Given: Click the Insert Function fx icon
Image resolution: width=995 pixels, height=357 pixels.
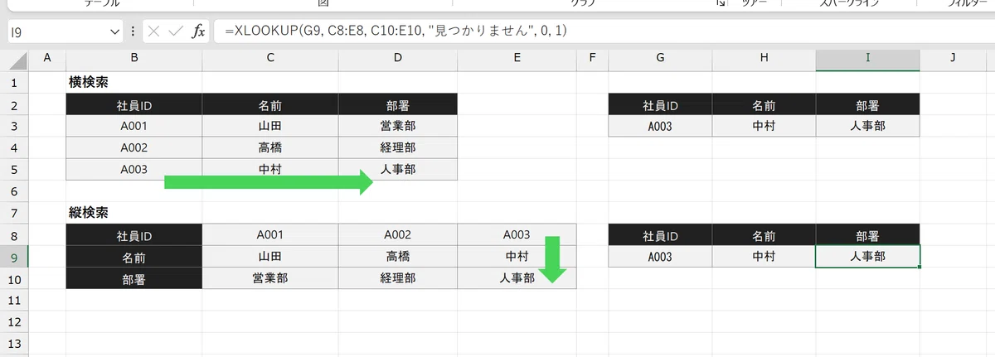Looking at the screenshot, I should (198, 31).
